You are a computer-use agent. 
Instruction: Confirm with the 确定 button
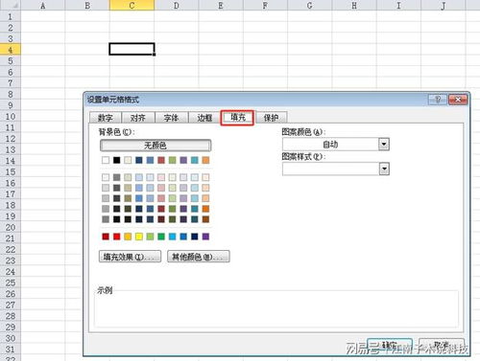[390, 346]
